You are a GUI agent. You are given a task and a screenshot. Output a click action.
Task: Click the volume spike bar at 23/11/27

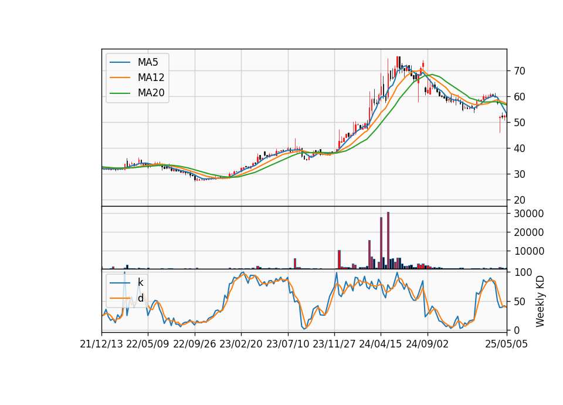tap(339, 259)
